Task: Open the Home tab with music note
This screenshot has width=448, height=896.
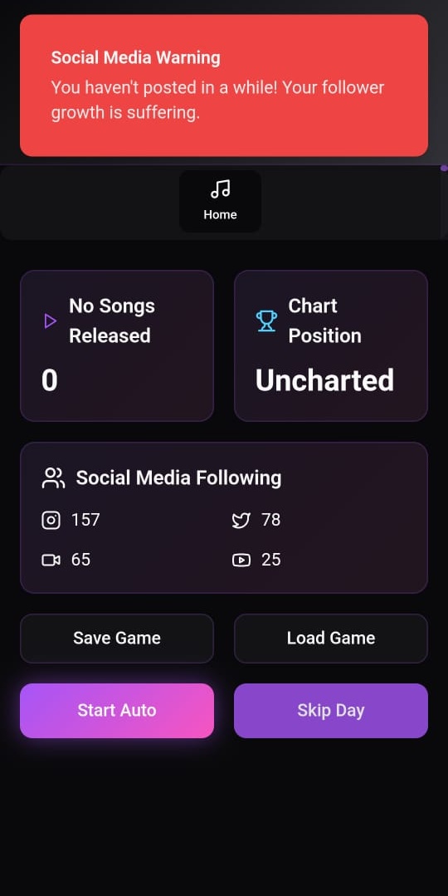Action: [221, 201]
